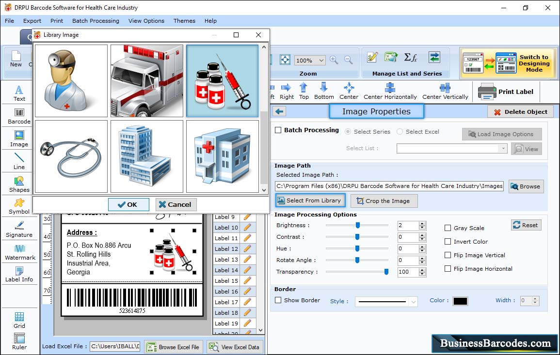This screenshot has width=560, height=355.
Task: Open the Excel list manager icon
Action: point(391,57)
